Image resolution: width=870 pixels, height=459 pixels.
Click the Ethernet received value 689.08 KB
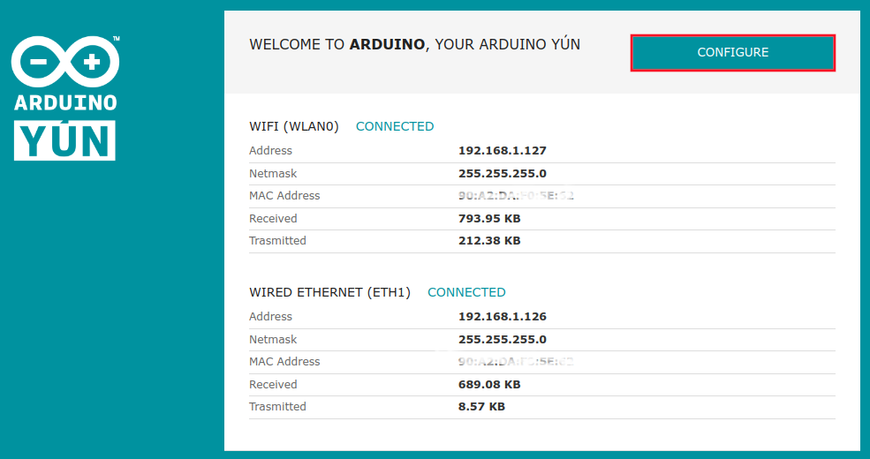point(488,385)
